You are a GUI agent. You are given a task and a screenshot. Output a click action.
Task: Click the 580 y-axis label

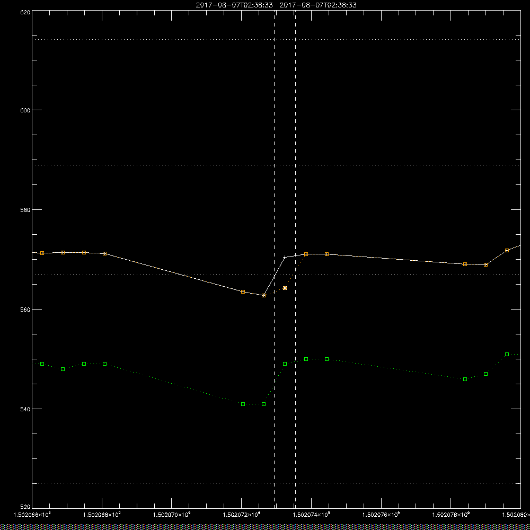25,209
